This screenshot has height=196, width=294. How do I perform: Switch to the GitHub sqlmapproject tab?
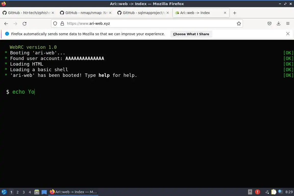143,13
